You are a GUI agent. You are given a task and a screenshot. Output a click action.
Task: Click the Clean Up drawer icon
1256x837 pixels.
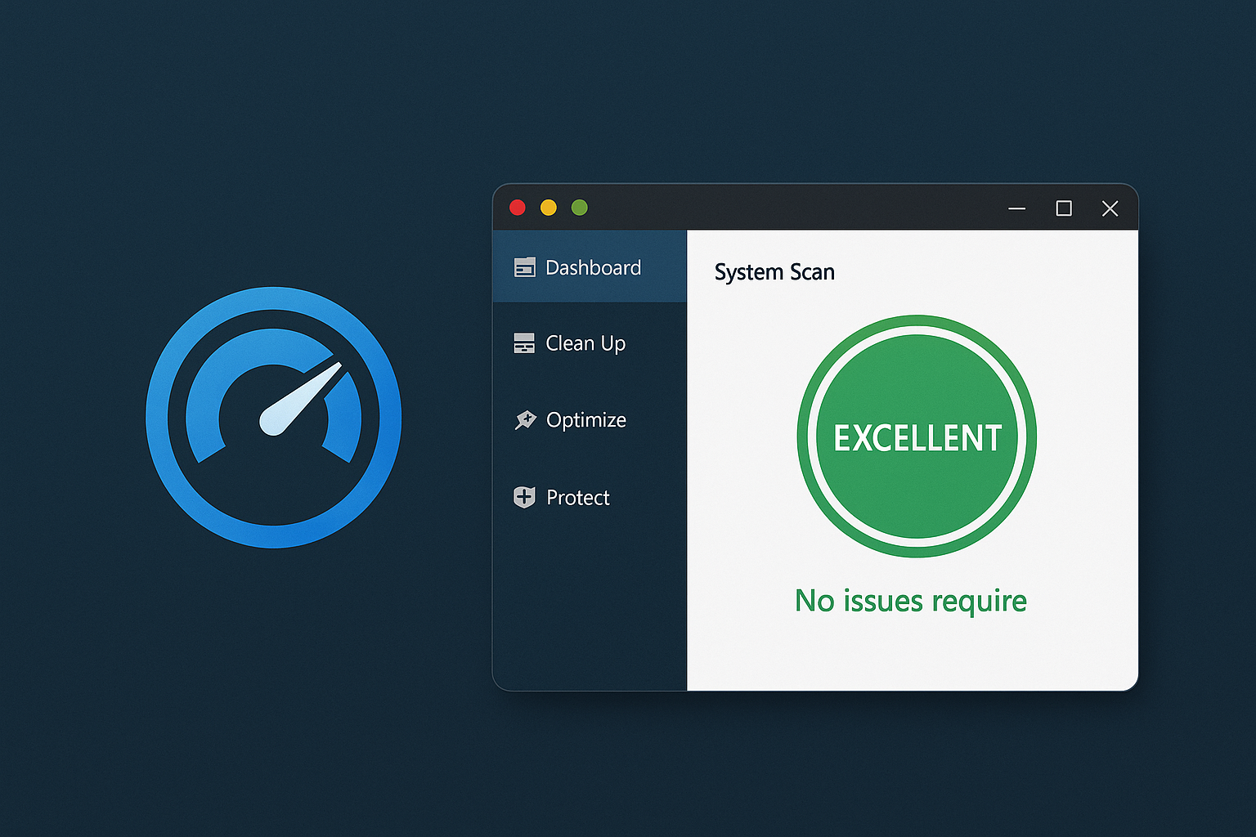pos(523,343)
